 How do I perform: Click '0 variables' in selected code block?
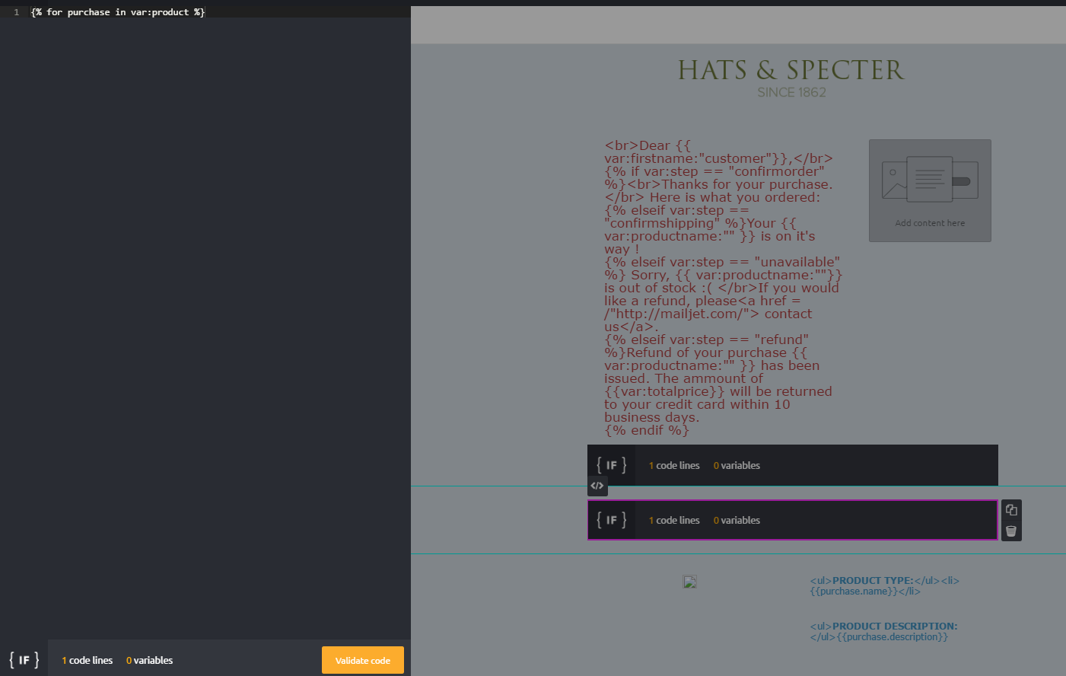pyautogui.click(x=737, y=520)
